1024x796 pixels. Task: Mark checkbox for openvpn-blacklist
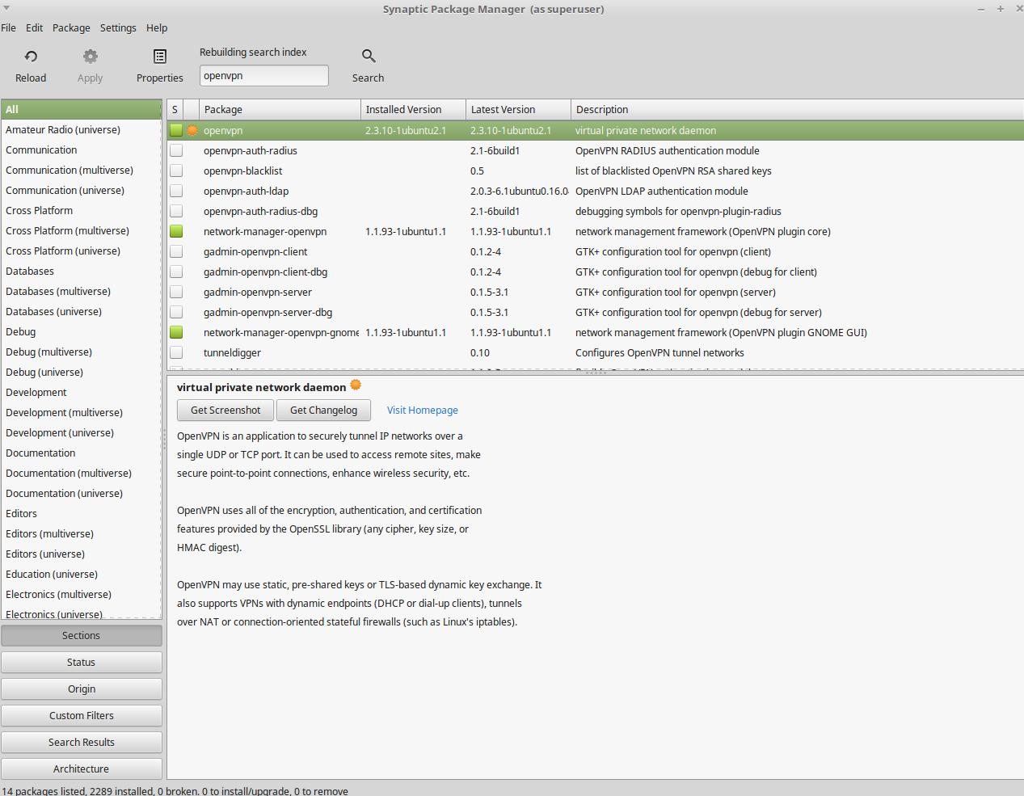[176, 171]
